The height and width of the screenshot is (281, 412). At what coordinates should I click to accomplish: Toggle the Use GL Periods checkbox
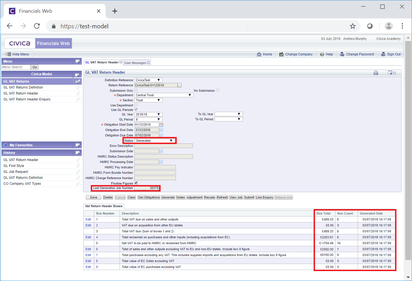pyautogui.click(x=136, y=110)
